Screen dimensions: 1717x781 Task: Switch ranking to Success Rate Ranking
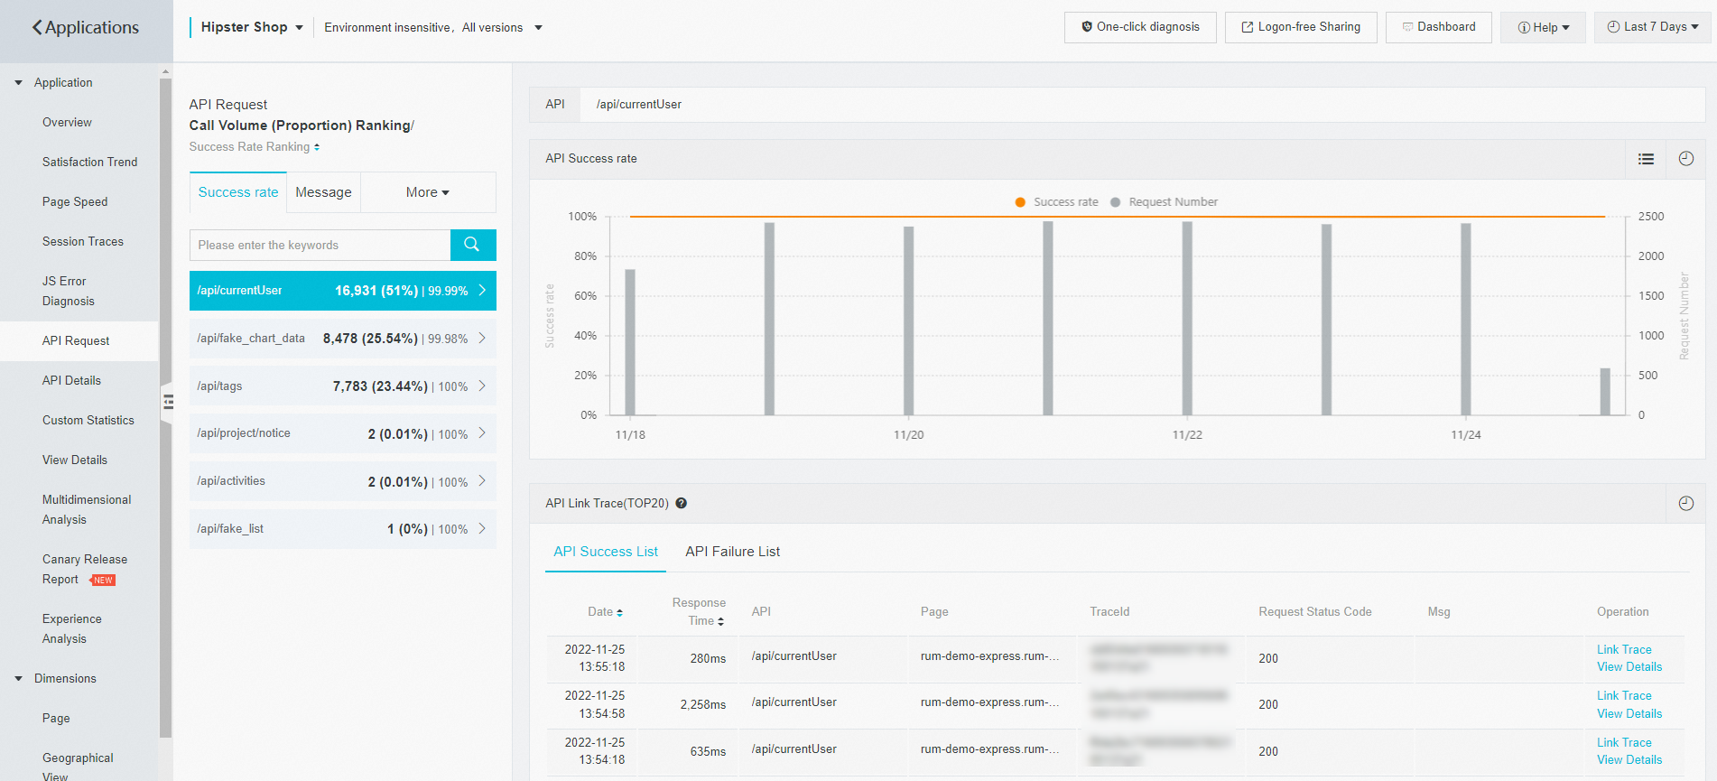coord(254,147)
